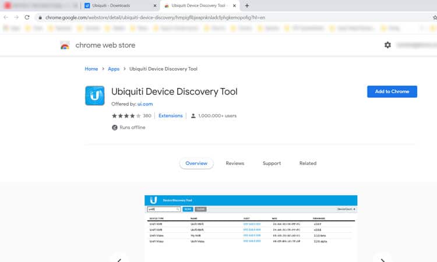Switch to the Ubiquiti - Downloads tab
This screenshot has width=437, height=262.
(x=120, y=6)
